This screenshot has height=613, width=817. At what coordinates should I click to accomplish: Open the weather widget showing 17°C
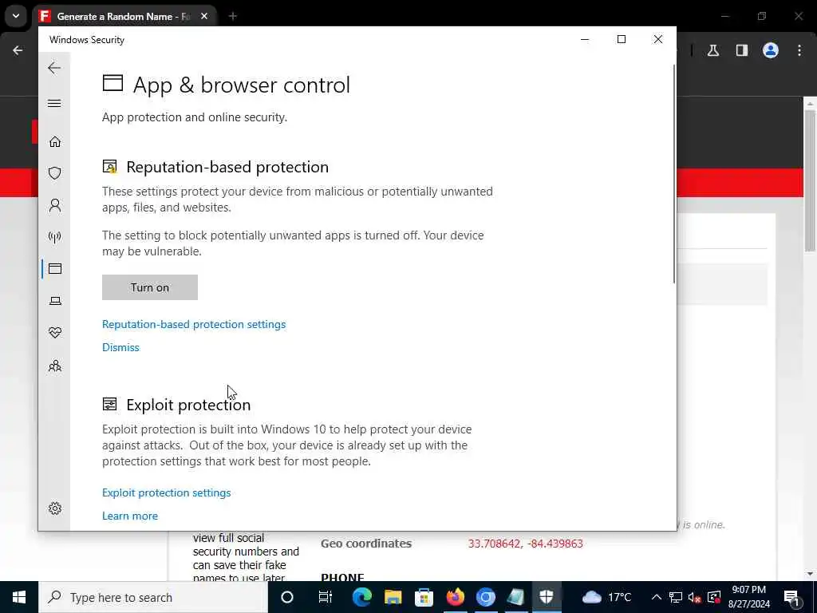606,597
